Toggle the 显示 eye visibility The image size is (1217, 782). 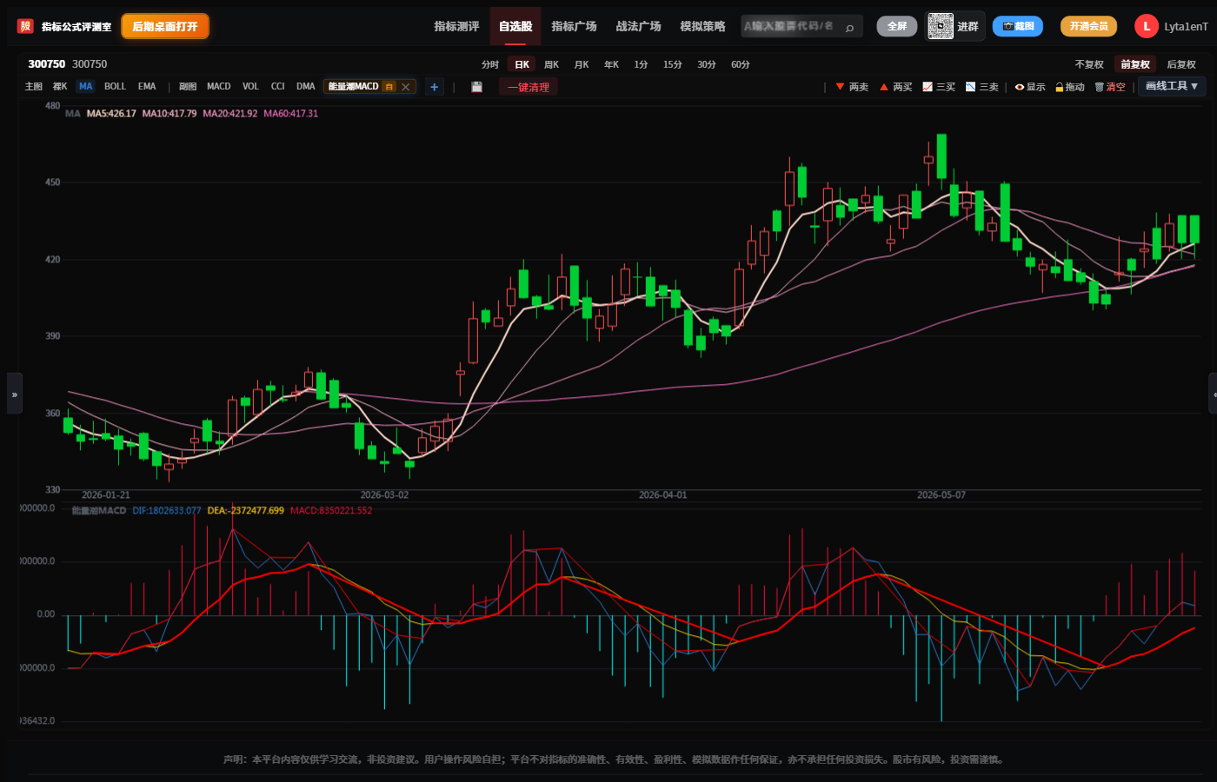coord(1030,87)
